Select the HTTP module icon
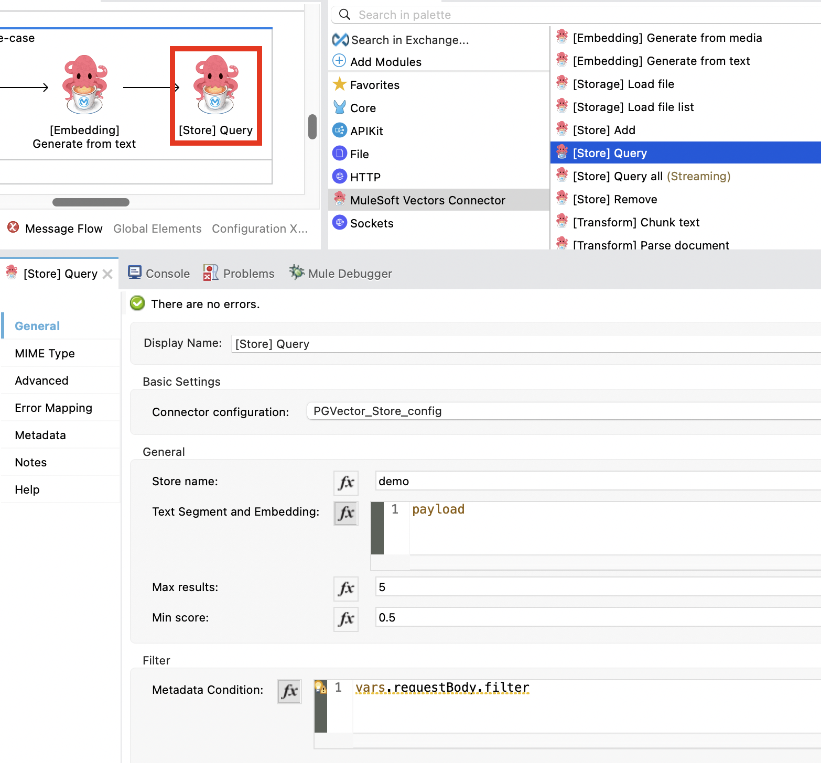Viewport: 821px width, 763px height. click(x=340, y=177)
